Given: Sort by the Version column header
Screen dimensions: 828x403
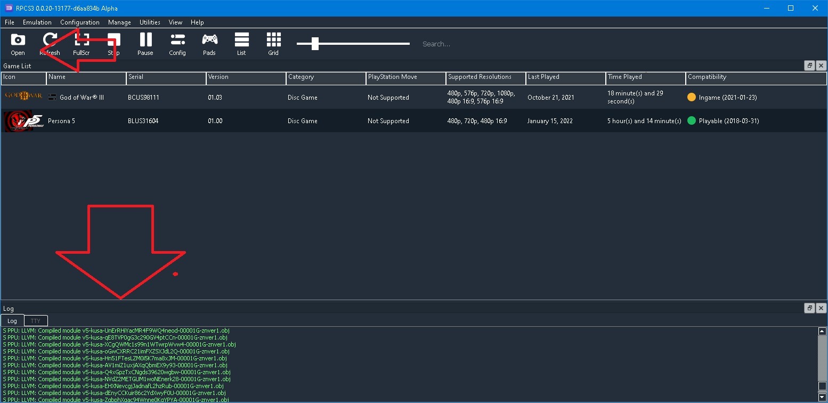Looking at the screenshot, I should tap(246, 78).
